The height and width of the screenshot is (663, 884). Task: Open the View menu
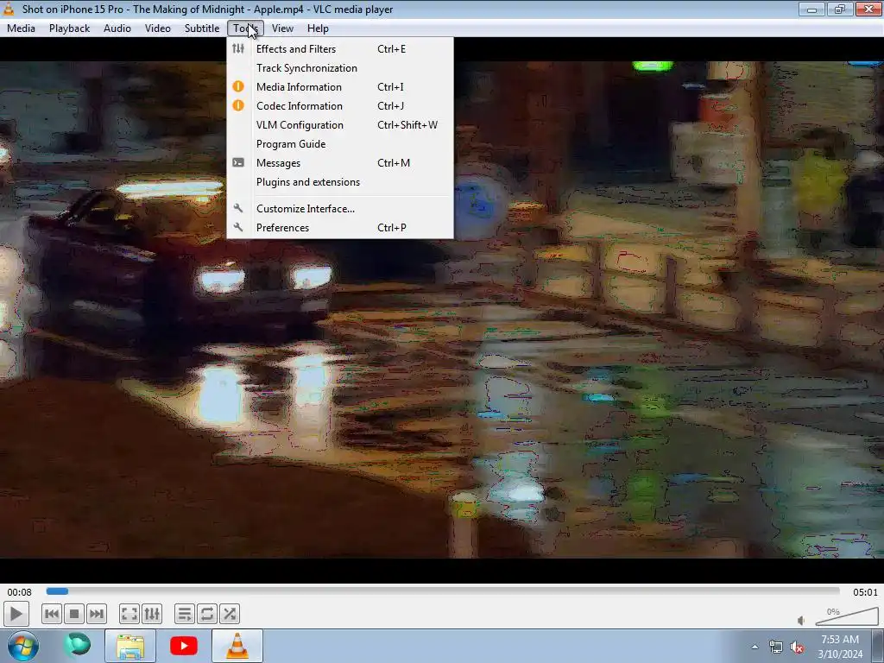[x=282, y=28]
